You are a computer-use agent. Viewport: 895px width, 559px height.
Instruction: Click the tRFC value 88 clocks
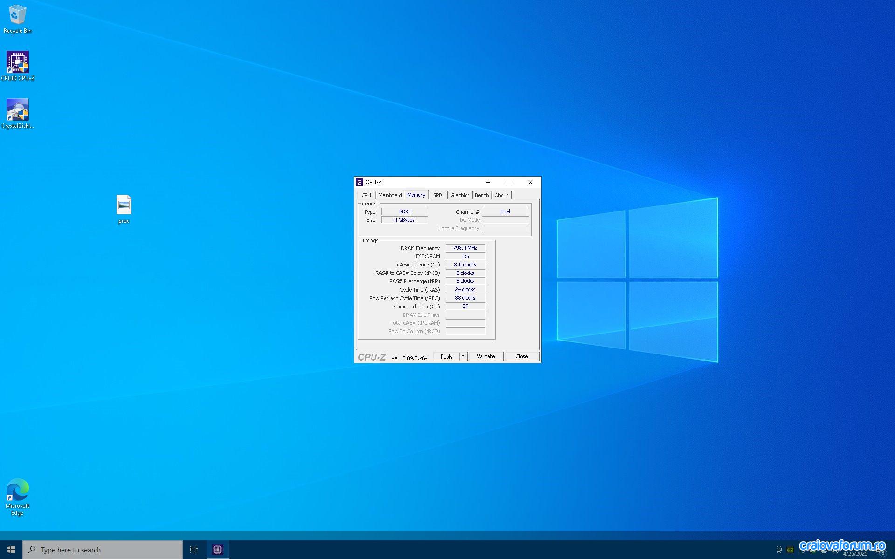pos(465,298)
